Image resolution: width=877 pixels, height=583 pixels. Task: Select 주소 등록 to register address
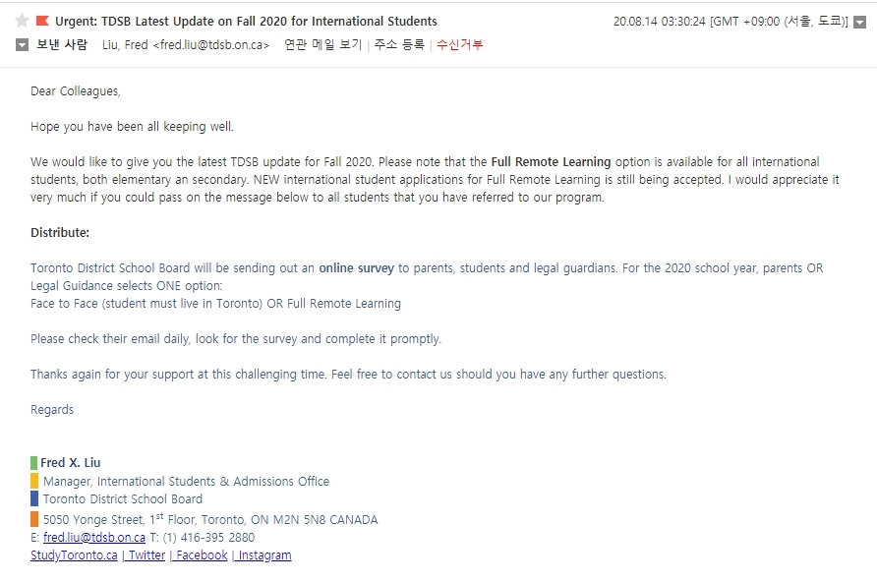(x=399, y=45)
